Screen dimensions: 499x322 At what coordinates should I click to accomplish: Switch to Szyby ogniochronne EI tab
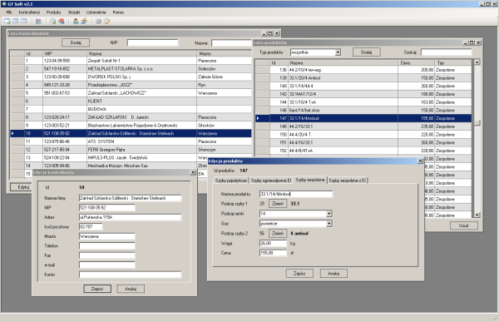click(x=271, y=181)
